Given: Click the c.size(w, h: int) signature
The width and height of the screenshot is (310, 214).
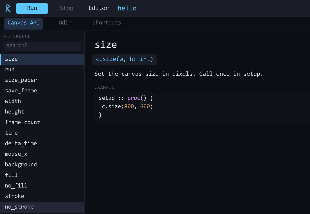Looking at the screenshot, I should point(124,59).
